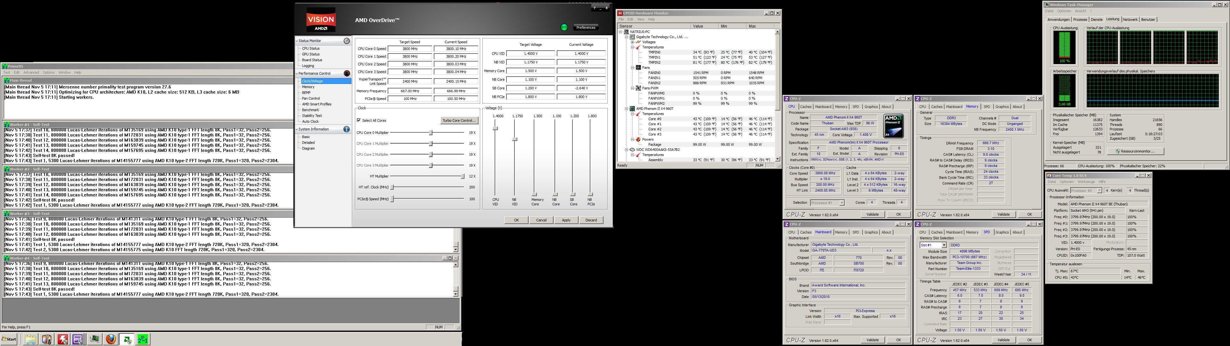Open the Advanced menu in Prime95
1230x346 pixels.
(x=31, y=73)
